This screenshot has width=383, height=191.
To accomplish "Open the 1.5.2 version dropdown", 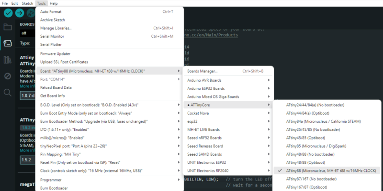I will click(x=27, y=159).
